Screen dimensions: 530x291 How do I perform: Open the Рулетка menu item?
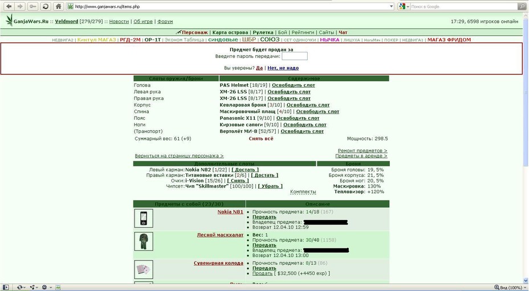pos(263,32)
